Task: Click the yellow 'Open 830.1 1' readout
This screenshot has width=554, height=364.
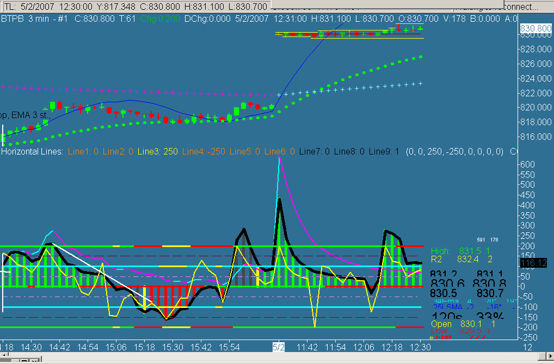Action: 463,324
